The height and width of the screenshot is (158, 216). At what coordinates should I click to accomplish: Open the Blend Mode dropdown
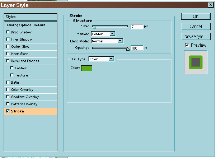tap(107, 41)
